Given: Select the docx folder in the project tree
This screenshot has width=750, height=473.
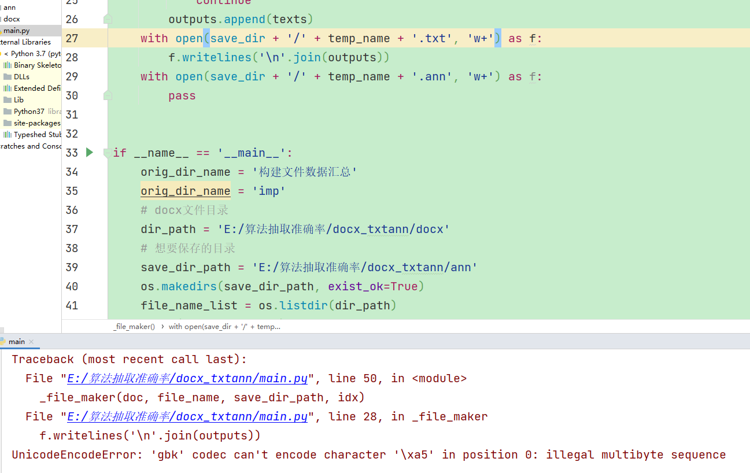Looking at the screenshot, I should (x=11, y=19).
